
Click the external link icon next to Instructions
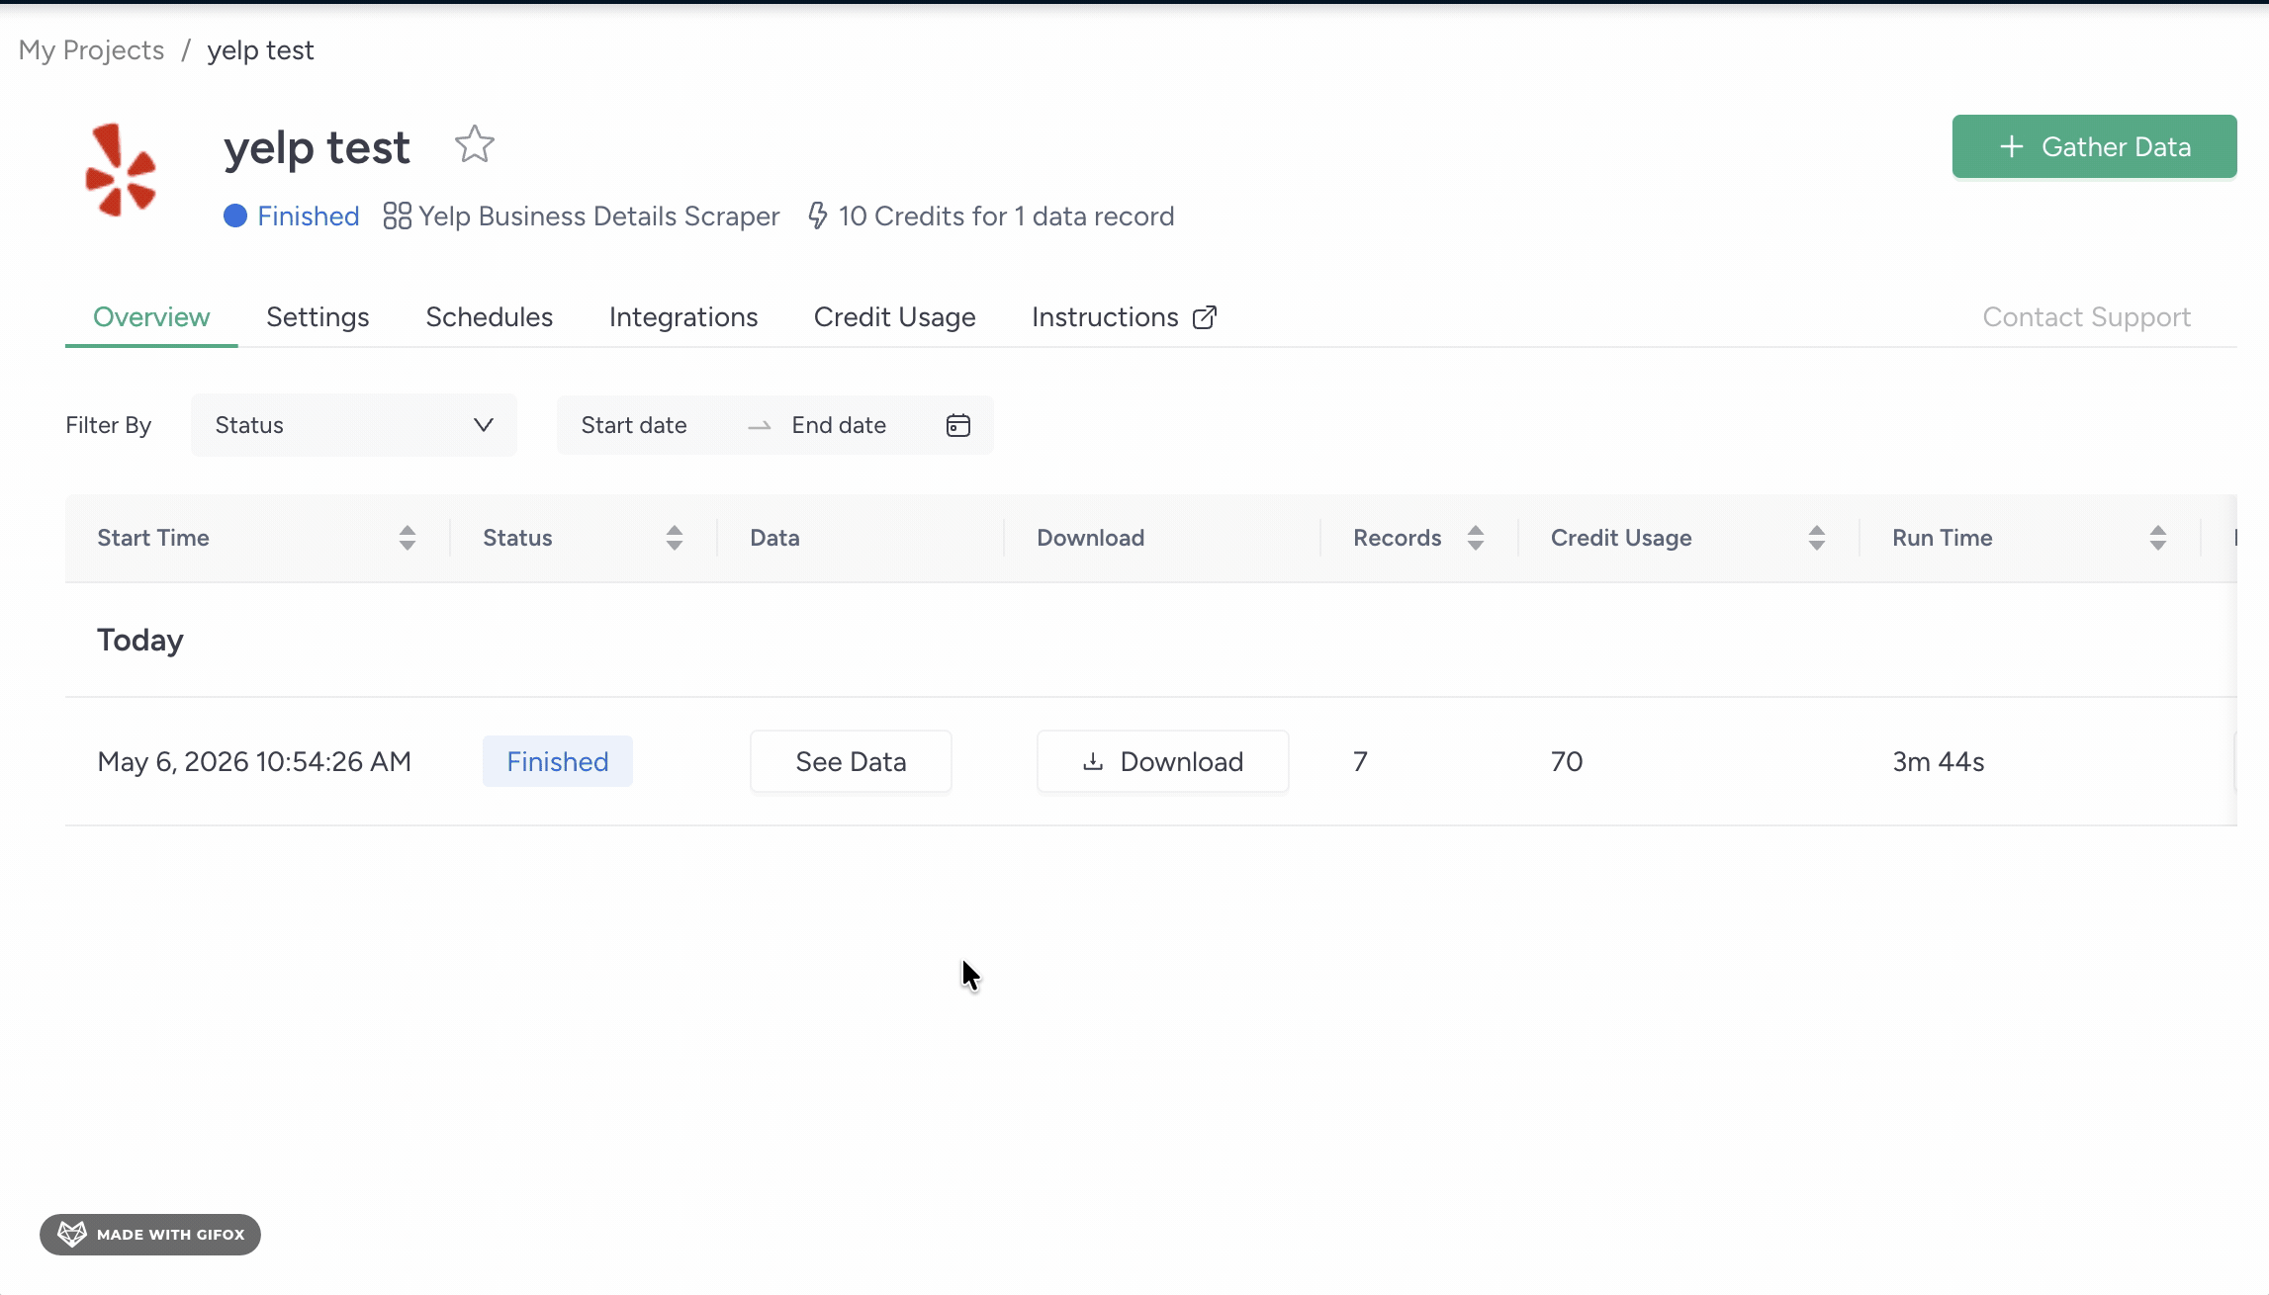[1204, 317]
